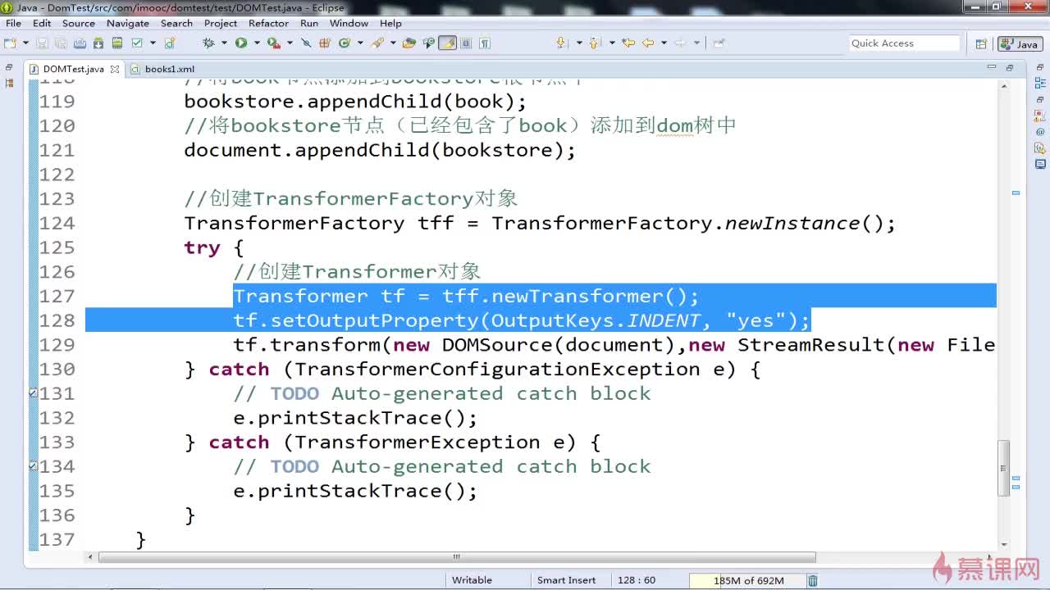The height and width of the screenshot is (590, 1050).
Task: Click the vertical scrollbar thumb
Action: (x=1002, y=467)
